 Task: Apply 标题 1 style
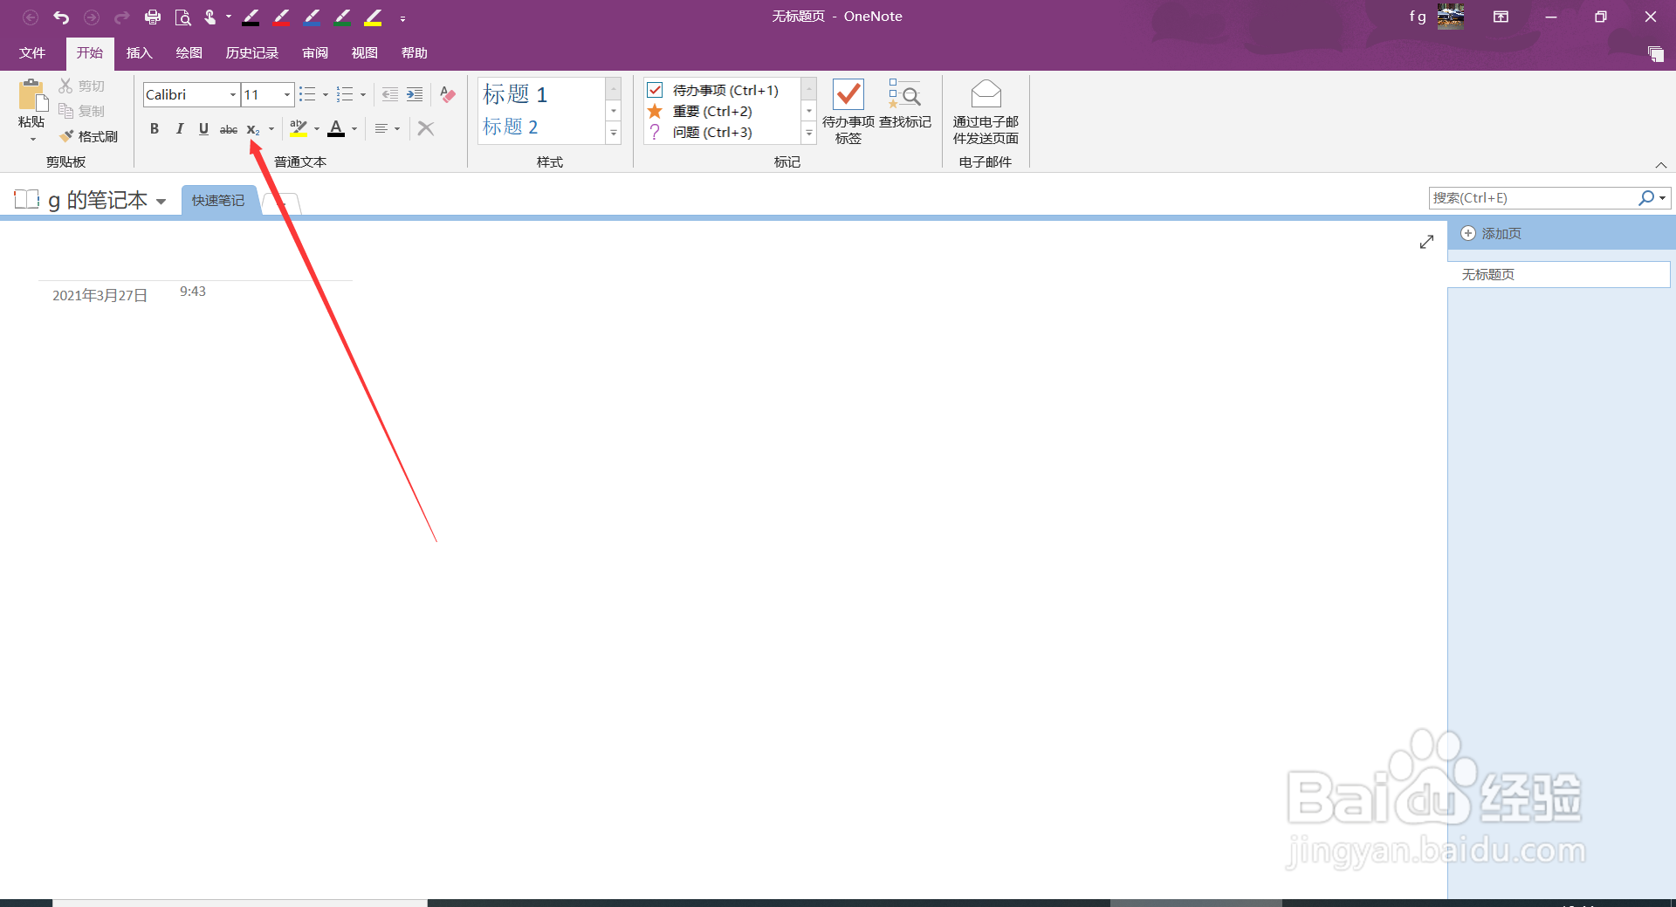point(515,94)
